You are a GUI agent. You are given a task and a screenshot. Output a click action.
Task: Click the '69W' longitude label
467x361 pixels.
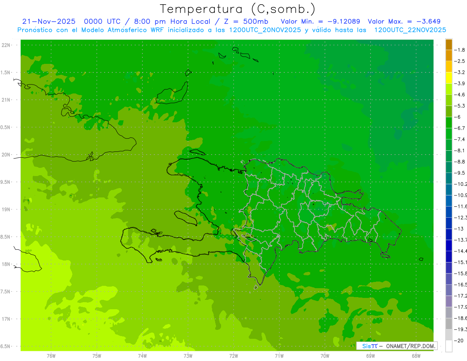pyautogui.click(x=370, y=356)
